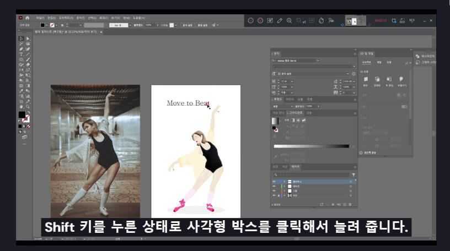The width and height of the screenshot is (450, 251).
Task: Flip the toggle switch in the 3D panel
Action: [404, 107]
